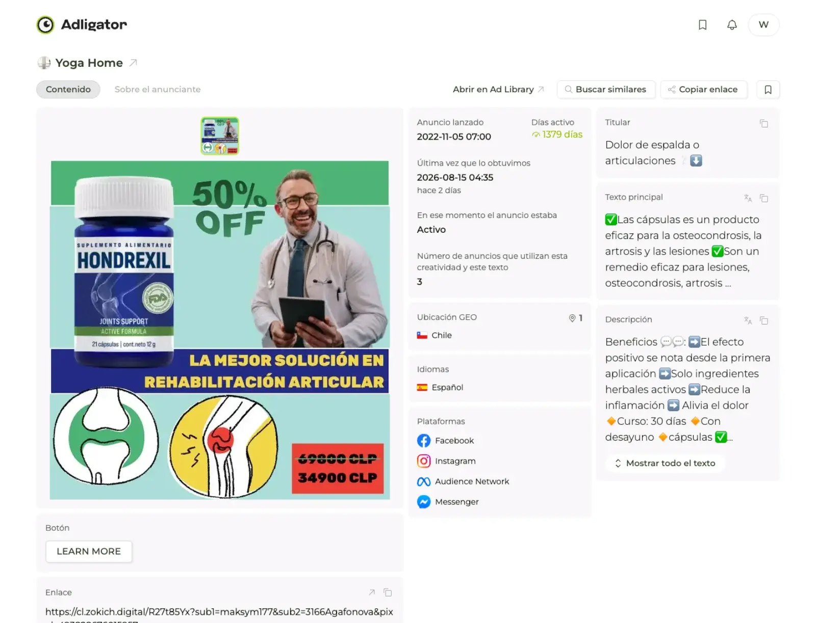This screenshot has height=623, width=816.
Task: Click the Español language label
Action: pos(447,387)
